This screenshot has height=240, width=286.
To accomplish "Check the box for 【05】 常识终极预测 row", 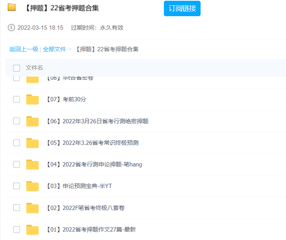I will (17, 143).
